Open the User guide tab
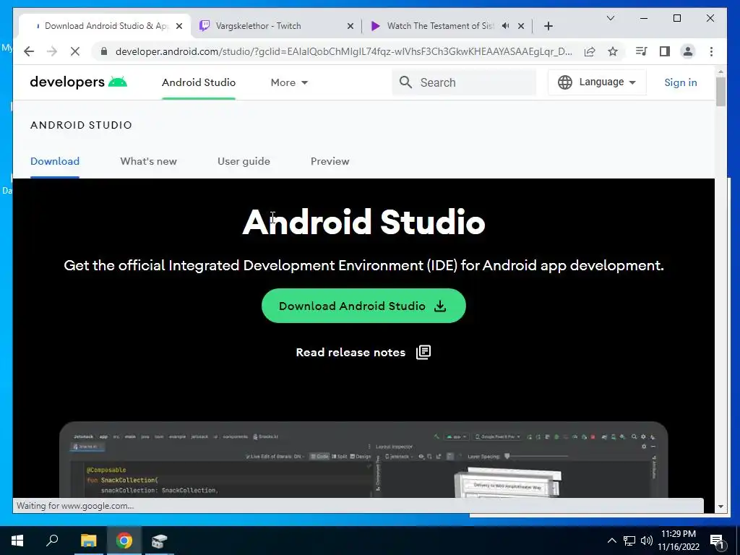 [x=244, y=161]
